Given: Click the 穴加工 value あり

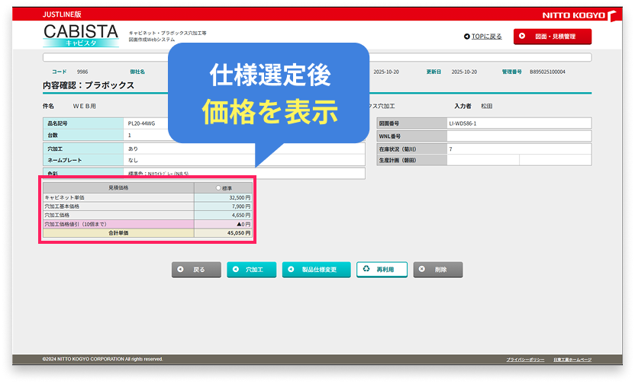Looking at the screenshot, I should point(134,149).
